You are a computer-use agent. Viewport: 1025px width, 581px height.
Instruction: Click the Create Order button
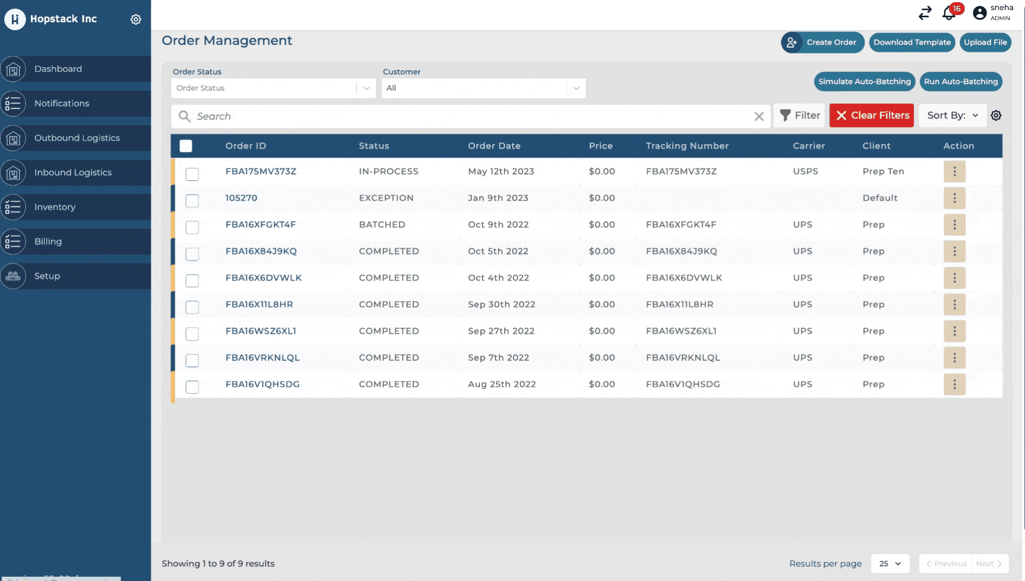coord(822,43)
